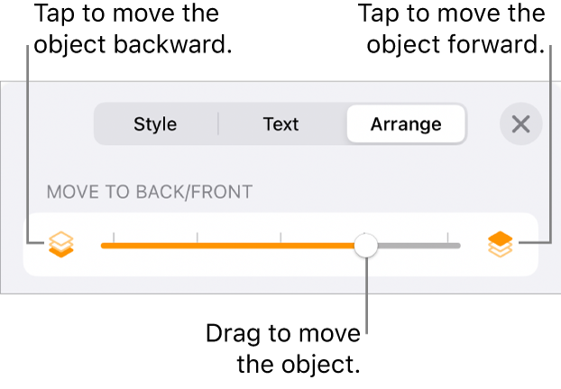Click the divider between Style and Text

pos(218,124)
